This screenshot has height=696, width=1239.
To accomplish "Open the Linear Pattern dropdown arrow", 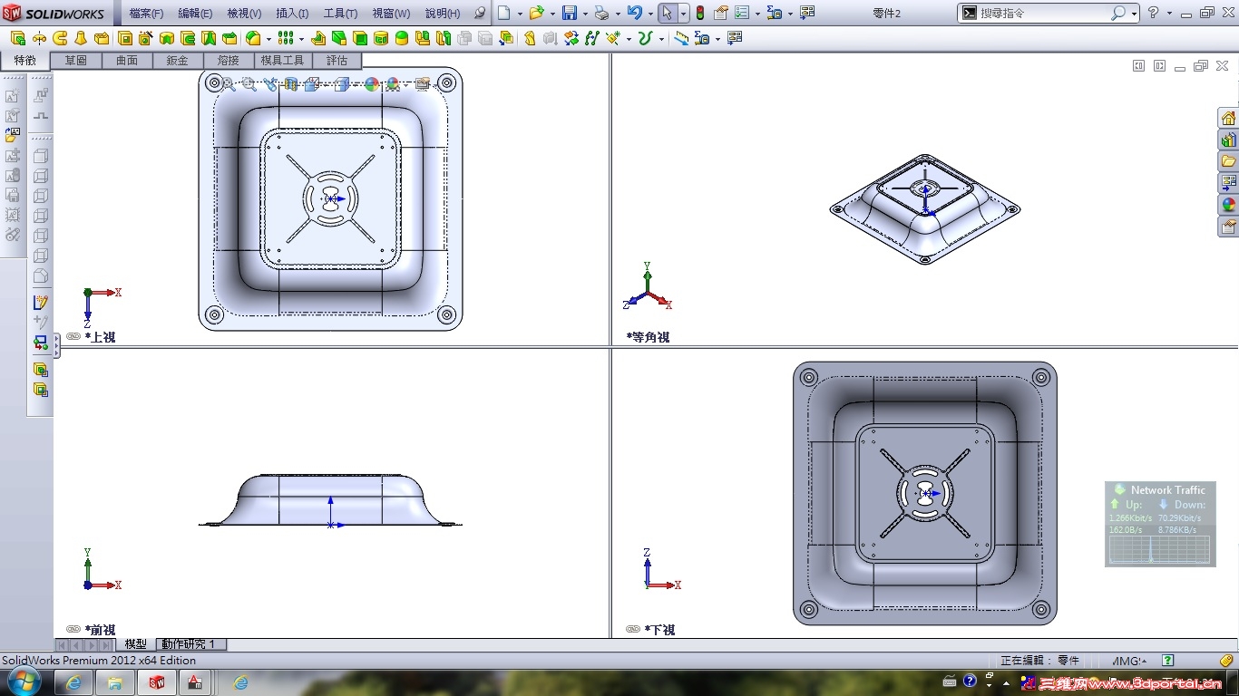I will 300,39.
